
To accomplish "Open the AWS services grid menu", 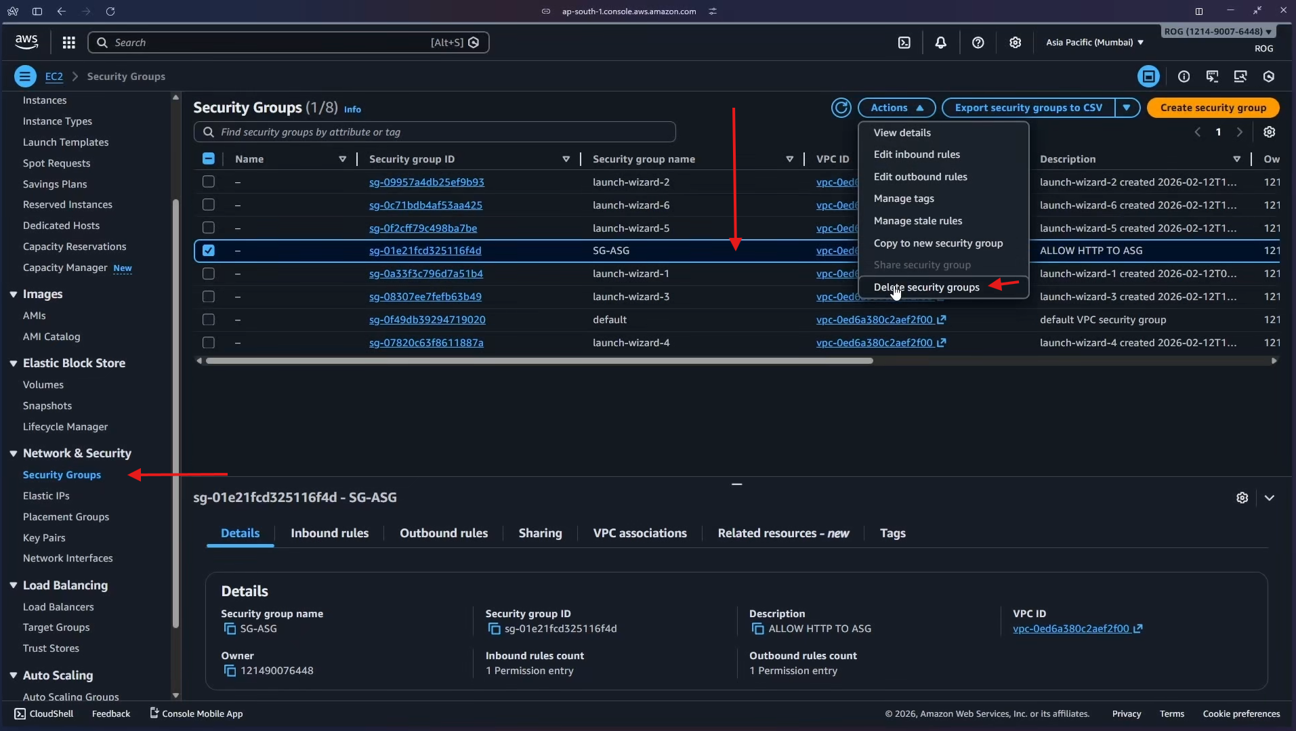I will [x=68, y=43].
